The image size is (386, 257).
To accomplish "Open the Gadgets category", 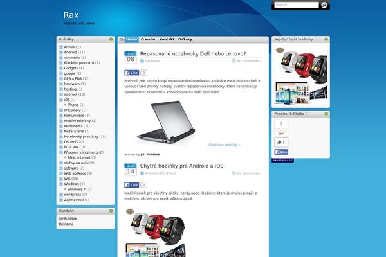I will click(x=71, y=68).
